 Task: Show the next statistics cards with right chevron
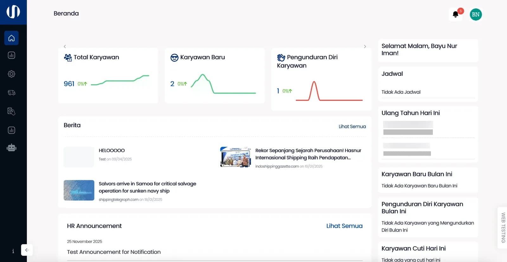point(365,46)
